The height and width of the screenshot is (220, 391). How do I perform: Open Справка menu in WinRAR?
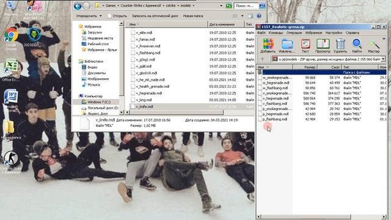tap(352, 32)
